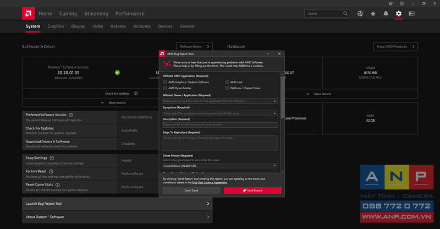Close the AMD Bug Report Tool dialog
440x229 pixels.
[x=279, y=53]
